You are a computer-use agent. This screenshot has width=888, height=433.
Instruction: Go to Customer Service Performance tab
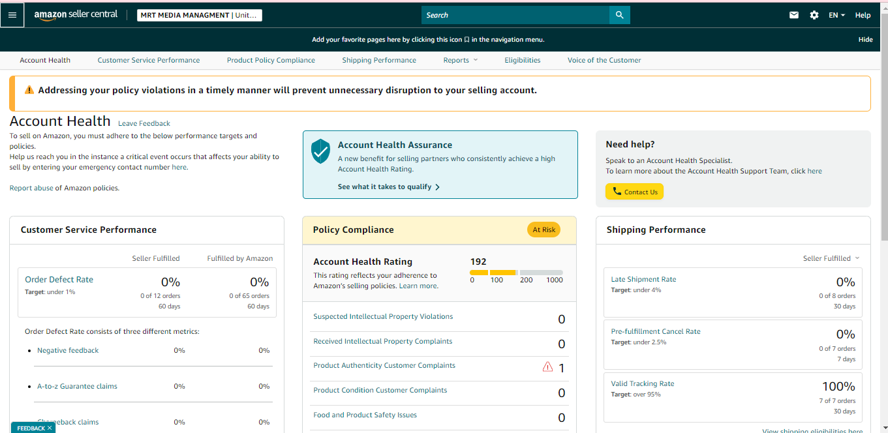point(149,60)
